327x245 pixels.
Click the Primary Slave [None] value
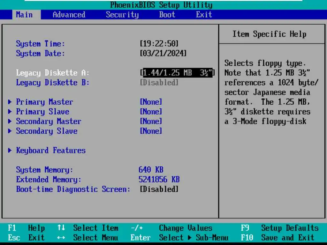tap(151, 111)
